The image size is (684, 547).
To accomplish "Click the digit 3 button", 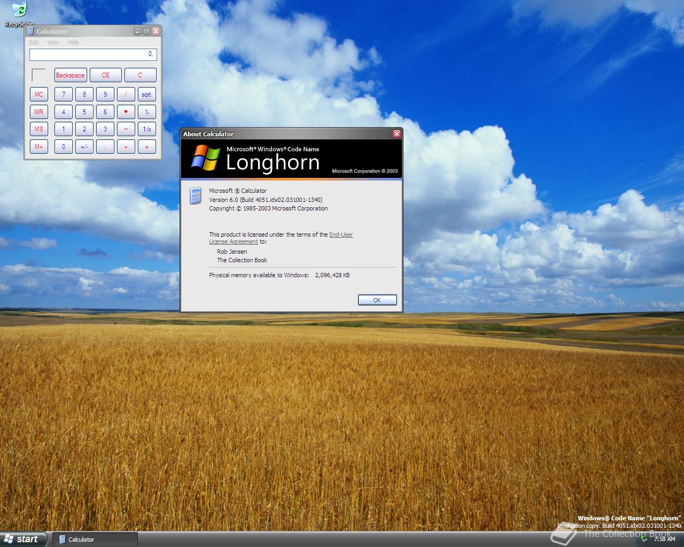I will pyautogui.click(x=105, y=129).
